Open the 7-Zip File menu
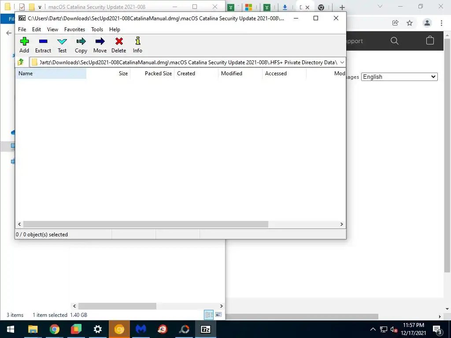 pos(22,29)
